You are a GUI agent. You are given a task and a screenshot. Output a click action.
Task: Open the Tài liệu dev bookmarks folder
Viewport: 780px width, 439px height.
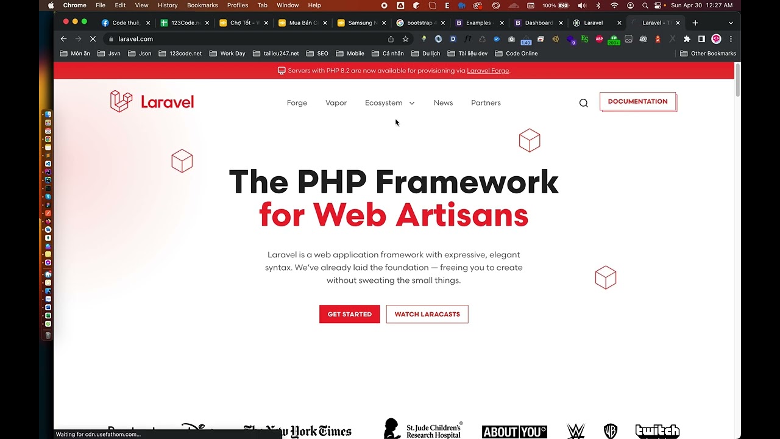(x=467, y=54)
